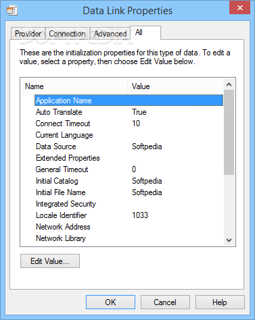Select the Extended Properties row
The height and width of the screenshot is (320, 255).
coord(68,158)
